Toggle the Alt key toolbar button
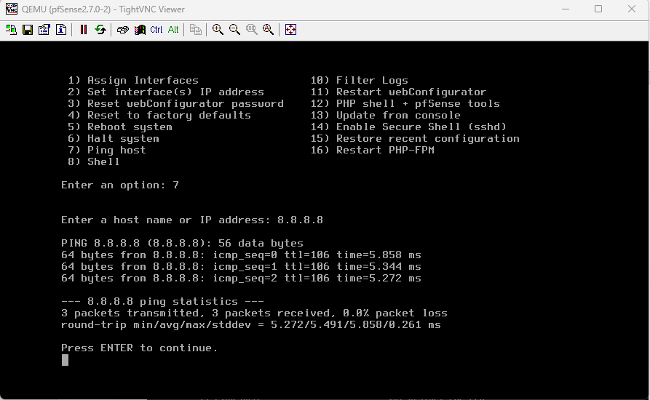The width and height of the screenshot is (650, 400). pyautogui.click(x=173, y=29)
